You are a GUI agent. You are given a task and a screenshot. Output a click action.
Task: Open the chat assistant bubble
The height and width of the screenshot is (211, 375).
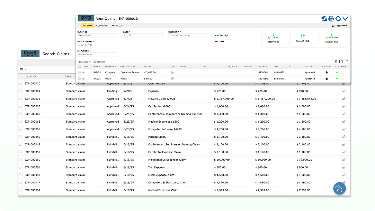tap(340, 188)
